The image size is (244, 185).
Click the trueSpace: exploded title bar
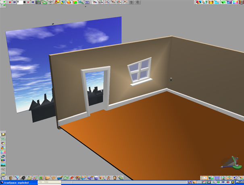point(18,182)
